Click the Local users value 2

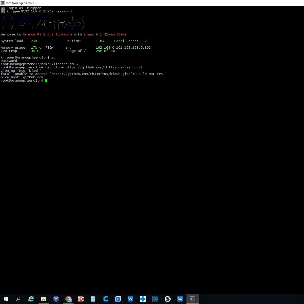click(146, 41)
